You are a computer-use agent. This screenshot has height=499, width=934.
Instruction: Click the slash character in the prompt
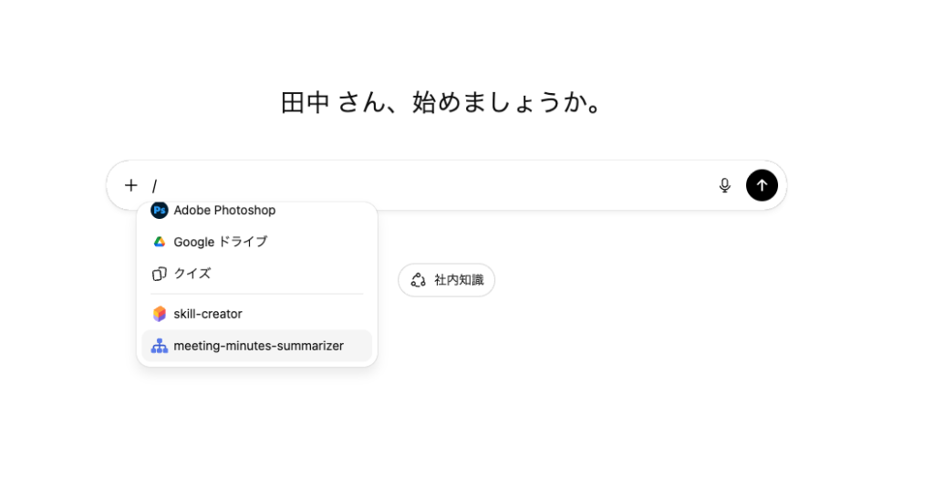(x=155, y=185)
